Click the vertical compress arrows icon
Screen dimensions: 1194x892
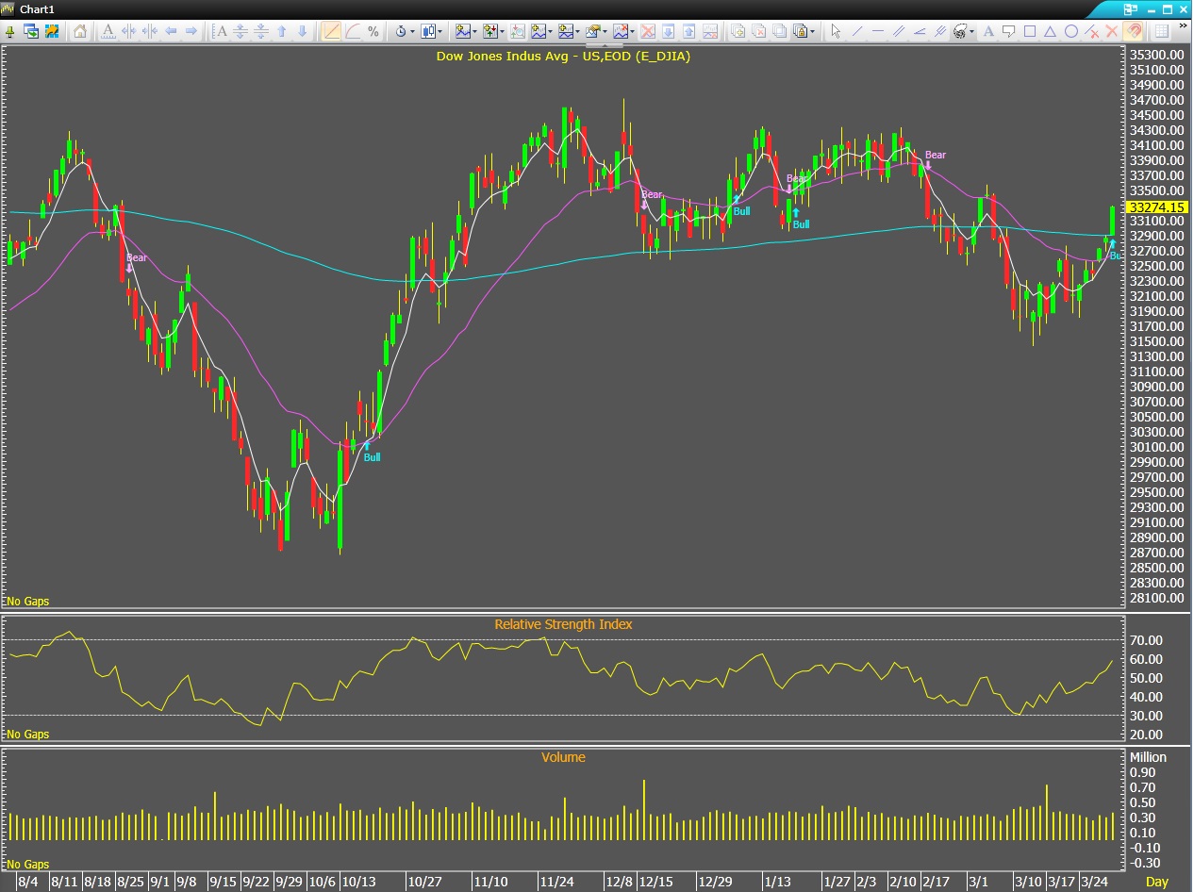pyautogui.click(x=261, y=31)
